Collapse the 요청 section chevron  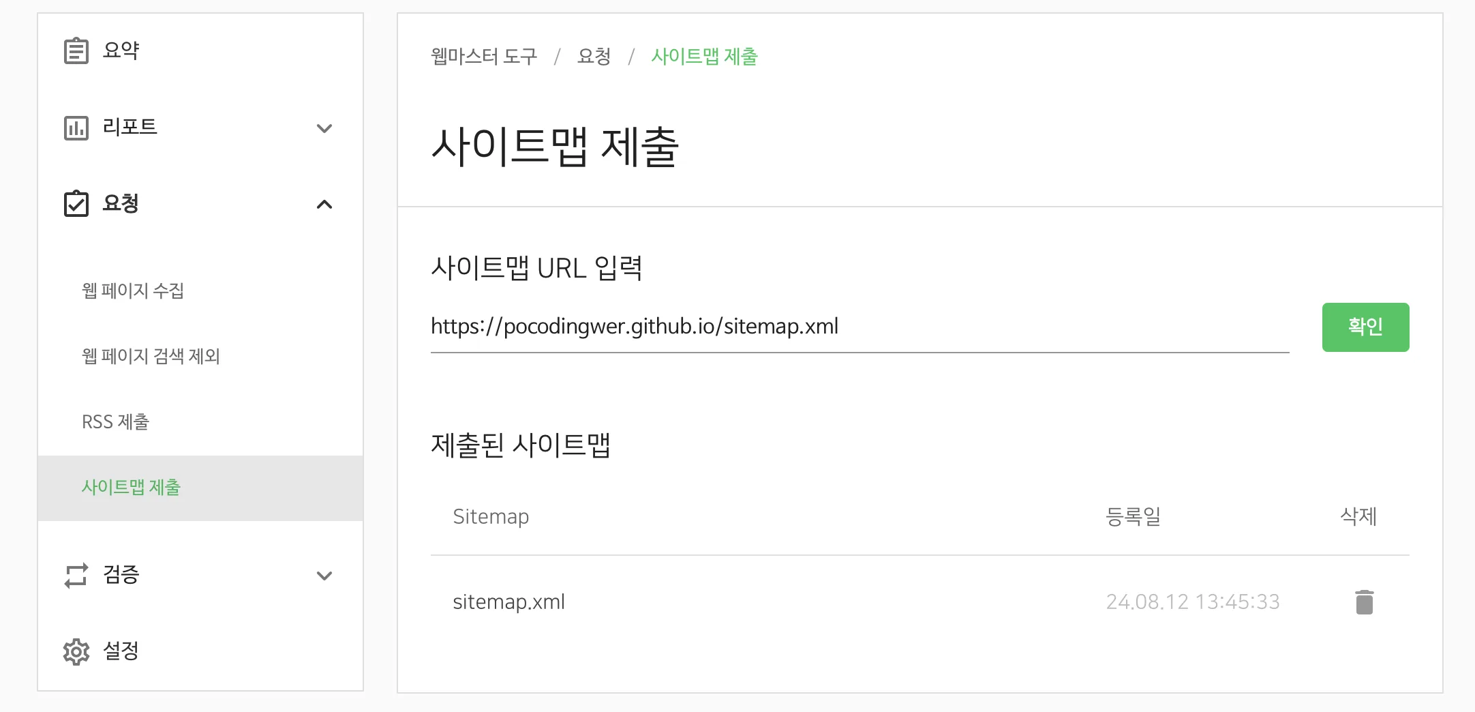coord(324,205)
